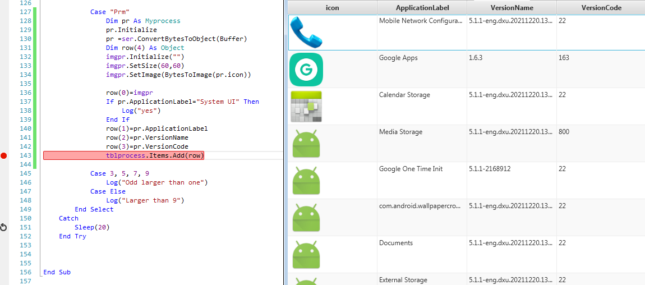This screenshot has width=645, height=285.
Task: Select the green G icon for Google Apps
Action: pos(306,70)
